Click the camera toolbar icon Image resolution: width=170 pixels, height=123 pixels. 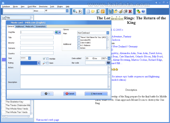[x=125, y=11]
